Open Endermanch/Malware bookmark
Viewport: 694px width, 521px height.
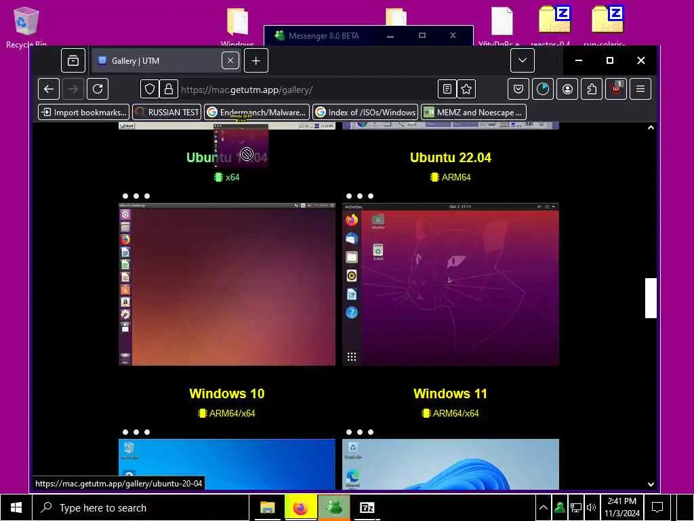pyautogui.click(x=257, y=112)
